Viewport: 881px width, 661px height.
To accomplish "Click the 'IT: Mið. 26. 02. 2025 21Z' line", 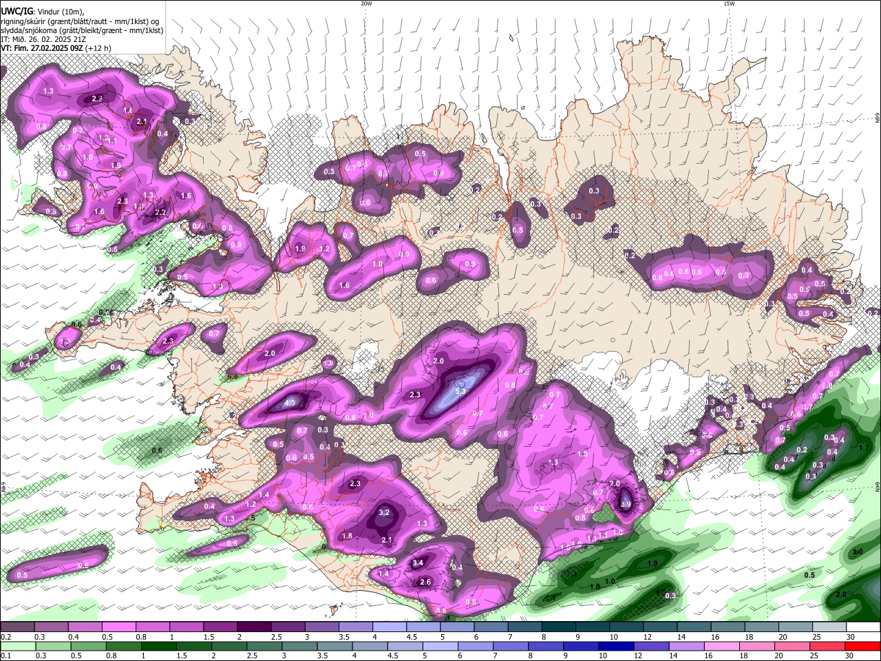I will tap(43, 39).
